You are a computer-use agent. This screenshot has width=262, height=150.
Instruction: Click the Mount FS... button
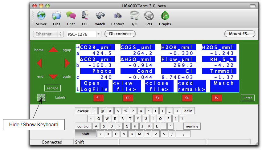[239, 34]
